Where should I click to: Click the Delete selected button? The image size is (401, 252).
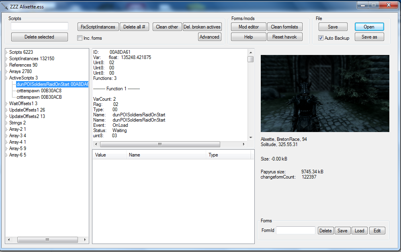pyautogui.click(x=39, y=37)
